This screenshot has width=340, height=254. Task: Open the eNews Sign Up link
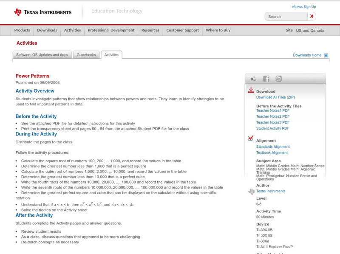pos(304,7)
